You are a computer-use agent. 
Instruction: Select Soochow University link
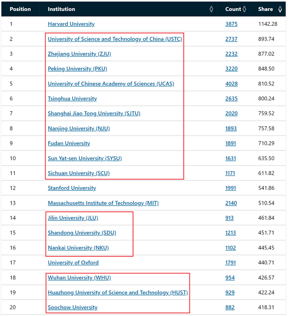[72, 307]
